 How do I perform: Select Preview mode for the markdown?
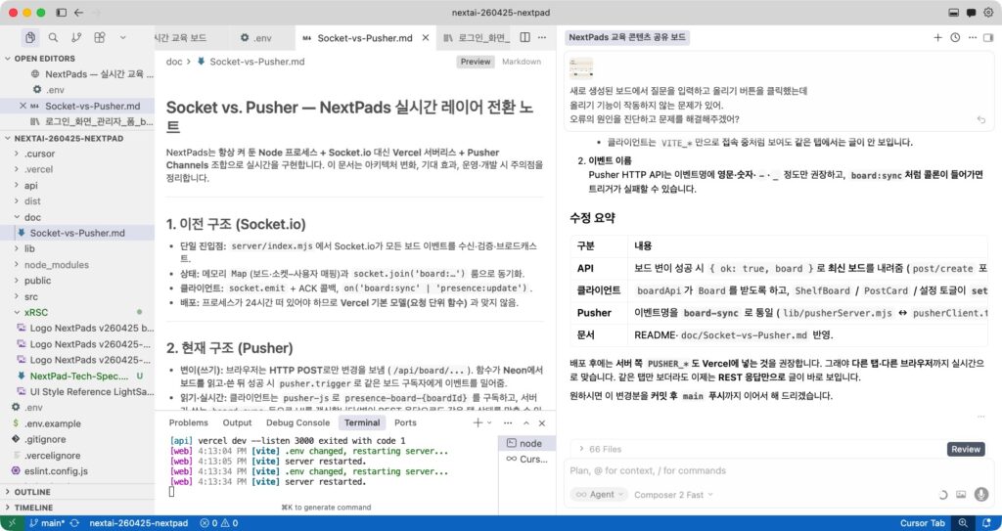point(476,62)
